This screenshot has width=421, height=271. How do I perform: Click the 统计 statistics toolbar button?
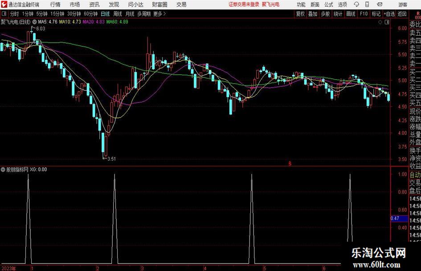pyautogui.click(x=338, y=14)
